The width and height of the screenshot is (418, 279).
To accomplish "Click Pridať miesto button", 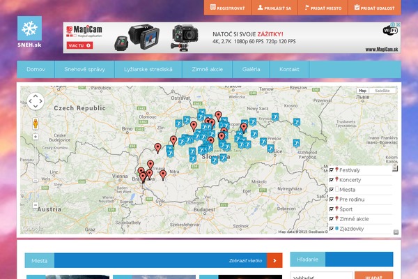I will (x=323, y=8).
